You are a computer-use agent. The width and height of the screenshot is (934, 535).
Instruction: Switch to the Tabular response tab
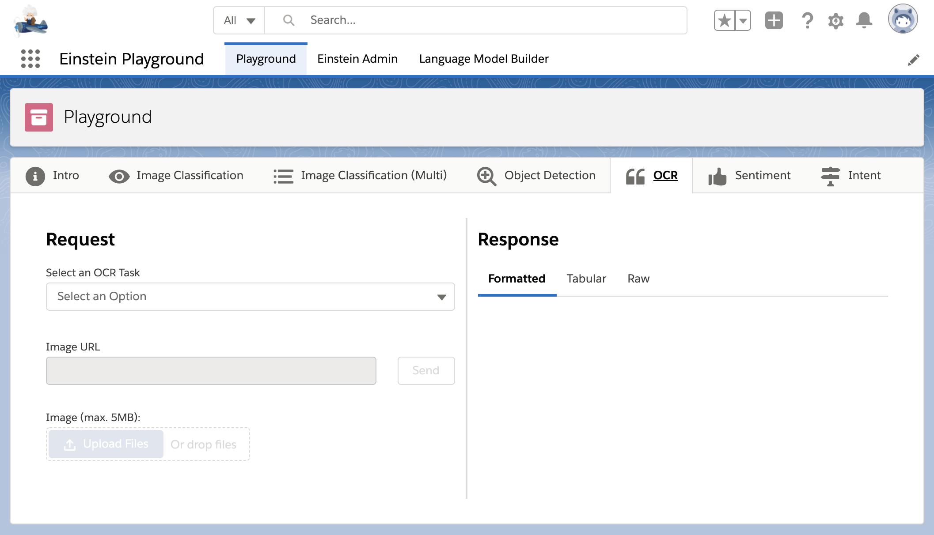tap(586, 279)
